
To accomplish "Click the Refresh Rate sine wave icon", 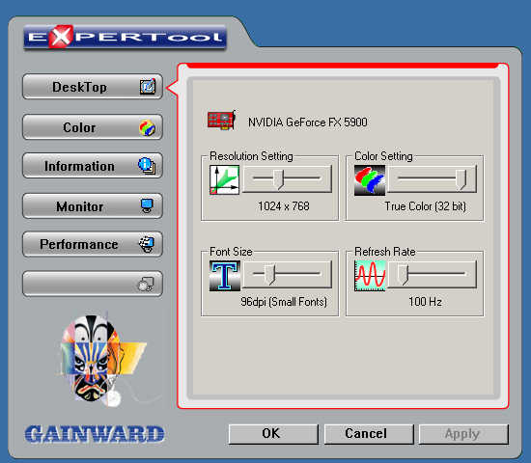I will pos(370,276).
